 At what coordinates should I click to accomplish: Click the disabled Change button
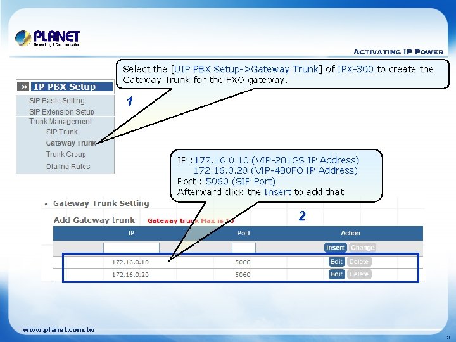pos(362,248)
